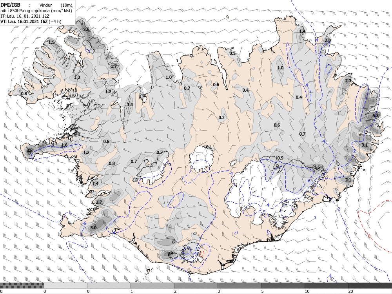
Task: Select the 2.1 snowfall value in the southeast
Action: point(348,180)
